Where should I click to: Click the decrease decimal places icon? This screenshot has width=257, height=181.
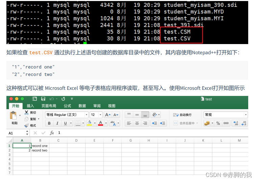point(244,123)
